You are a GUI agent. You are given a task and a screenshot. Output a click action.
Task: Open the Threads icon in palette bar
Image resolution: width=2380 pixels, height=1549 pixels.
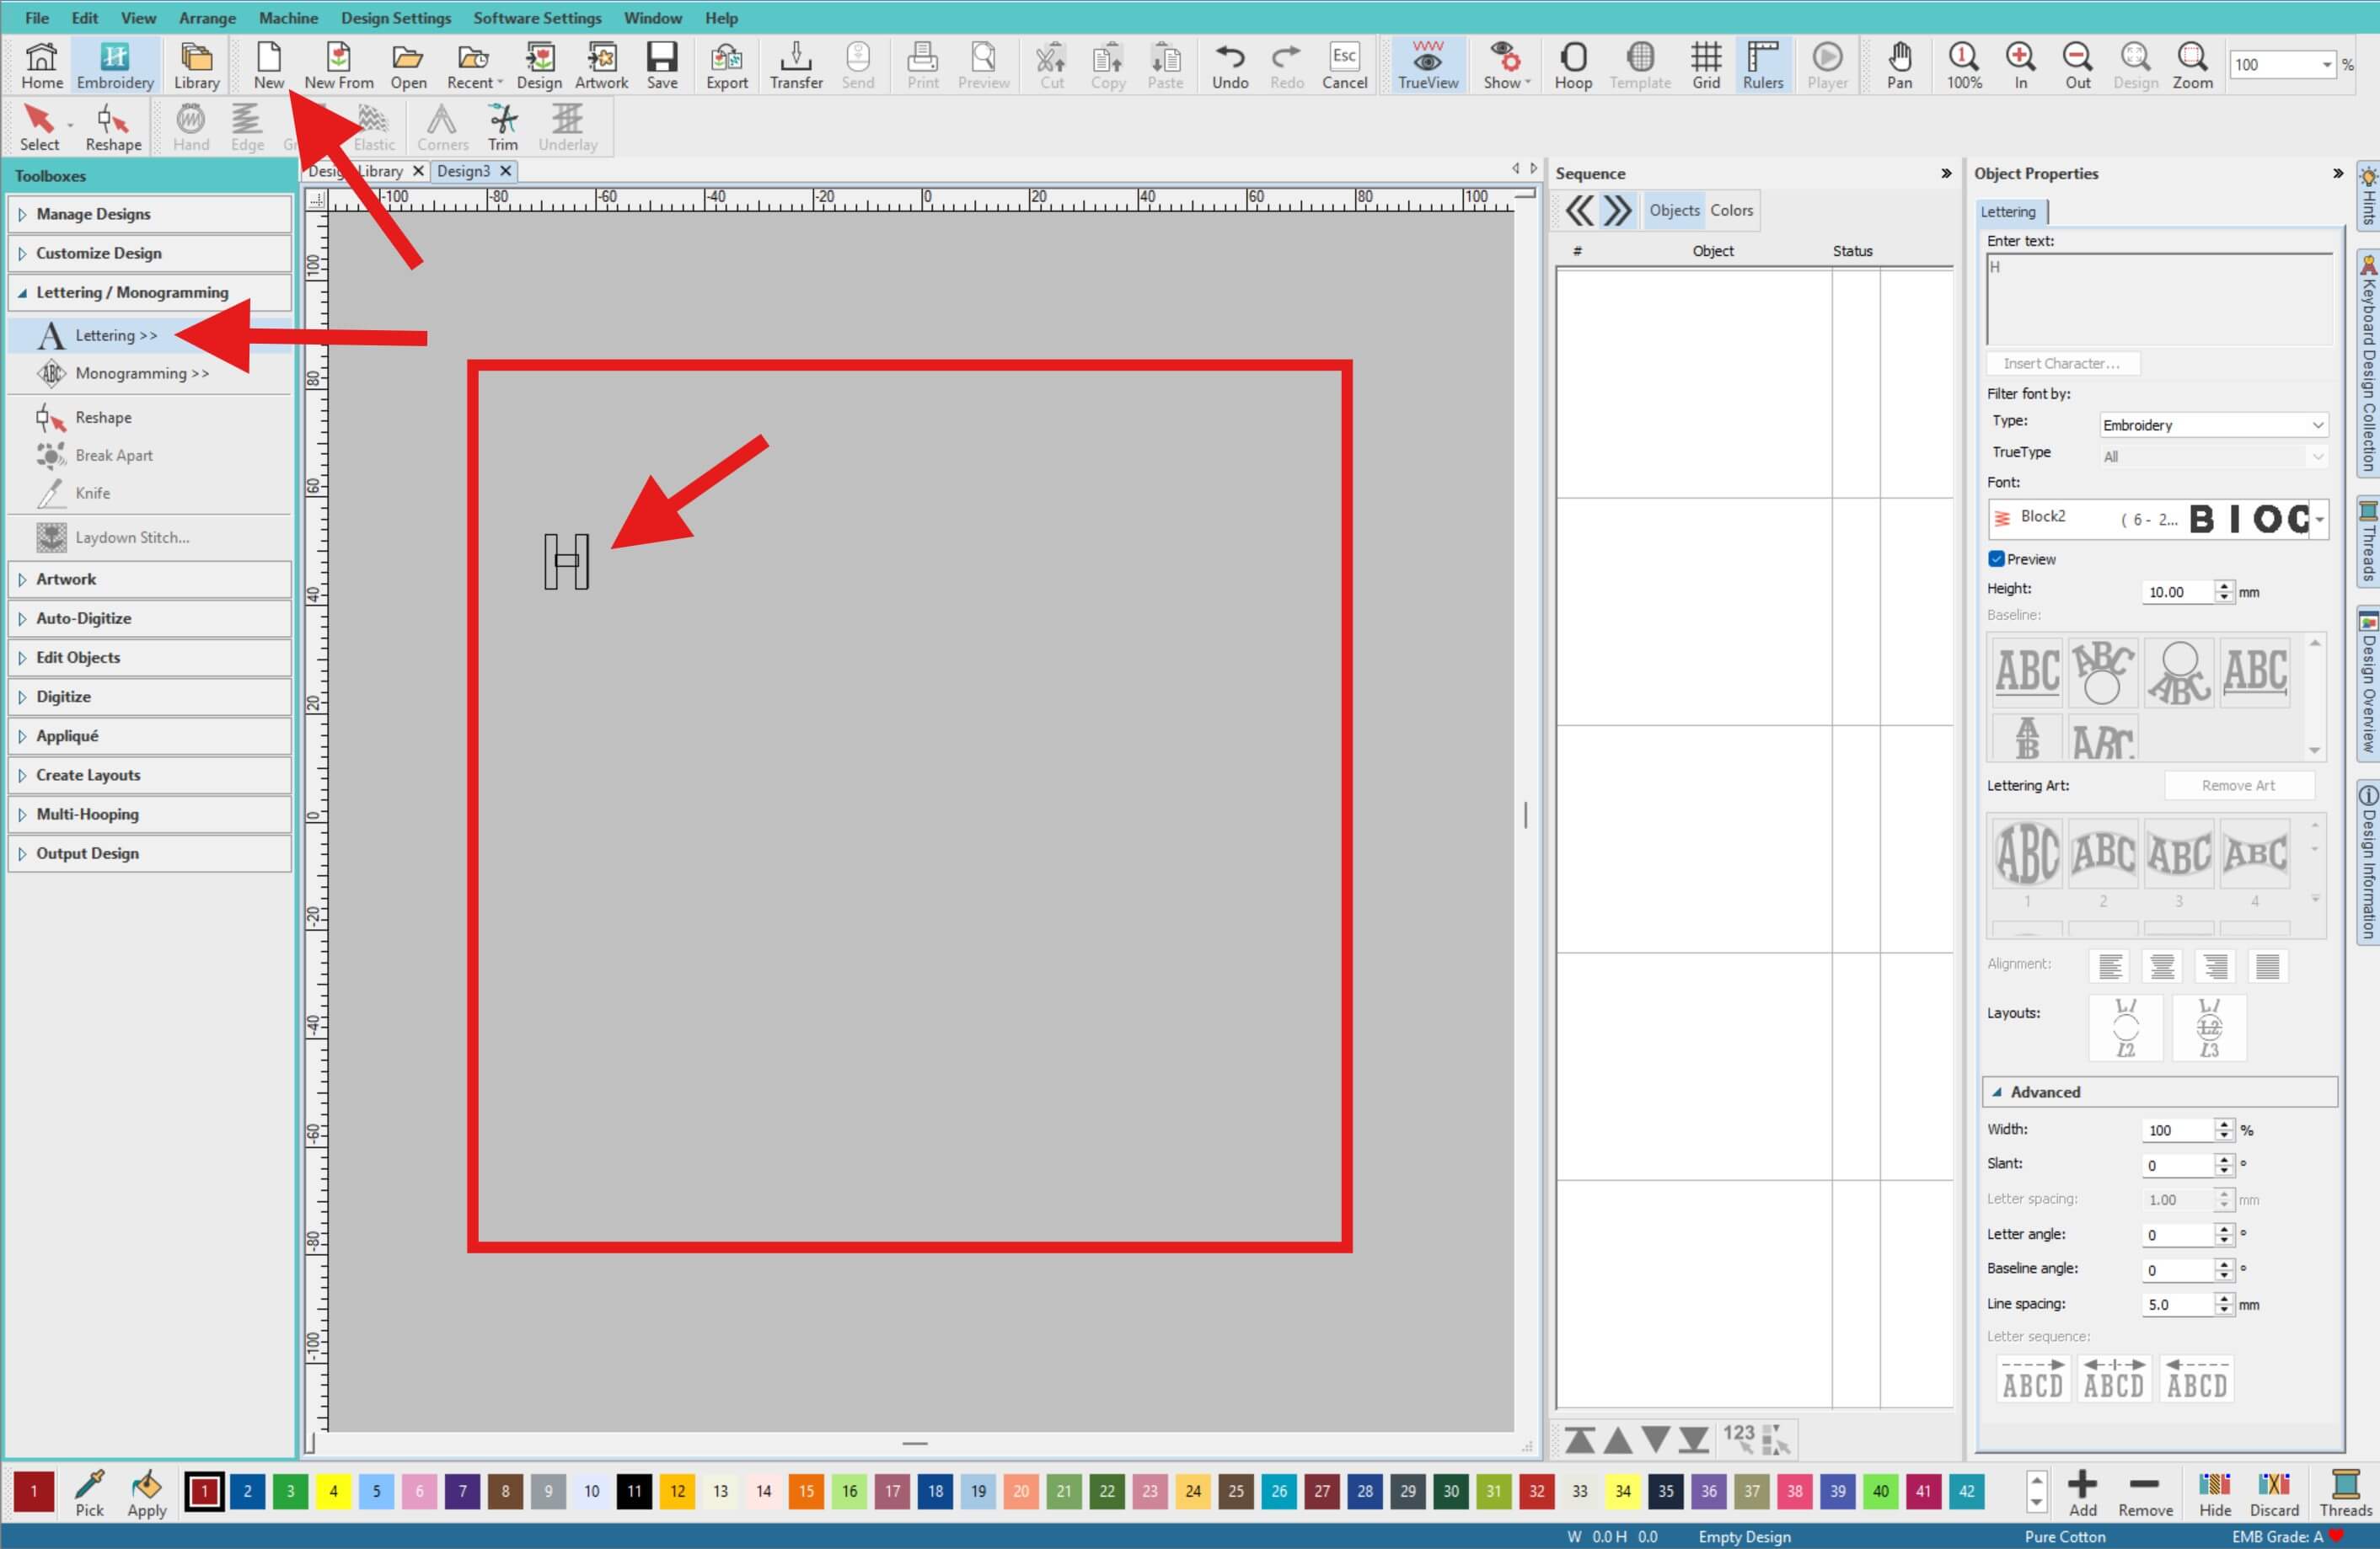[2346, 1494]
